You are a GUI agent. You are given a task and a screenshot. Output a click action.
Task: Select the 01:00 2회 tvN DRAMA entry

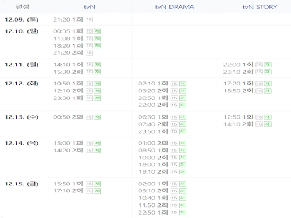[153, 143]
